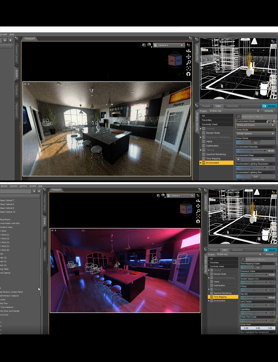
Task: Open the draw style icon beside Camera 4 in bottom screenshot
Action: (158, 195)
